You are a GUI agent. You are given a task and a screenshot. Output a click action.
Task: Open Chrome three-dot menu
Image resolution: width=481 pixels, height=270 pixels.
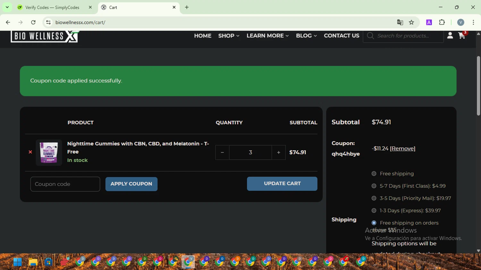473,22
